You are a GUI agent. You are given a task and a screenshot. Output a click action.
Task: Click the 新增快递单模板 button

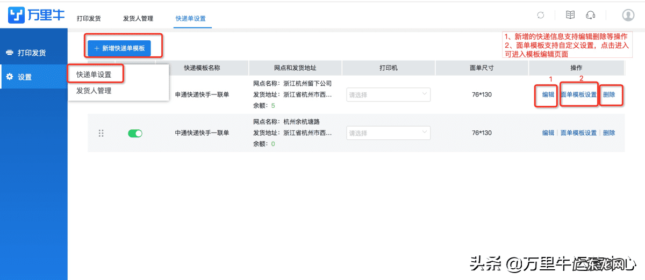(119, 48)
